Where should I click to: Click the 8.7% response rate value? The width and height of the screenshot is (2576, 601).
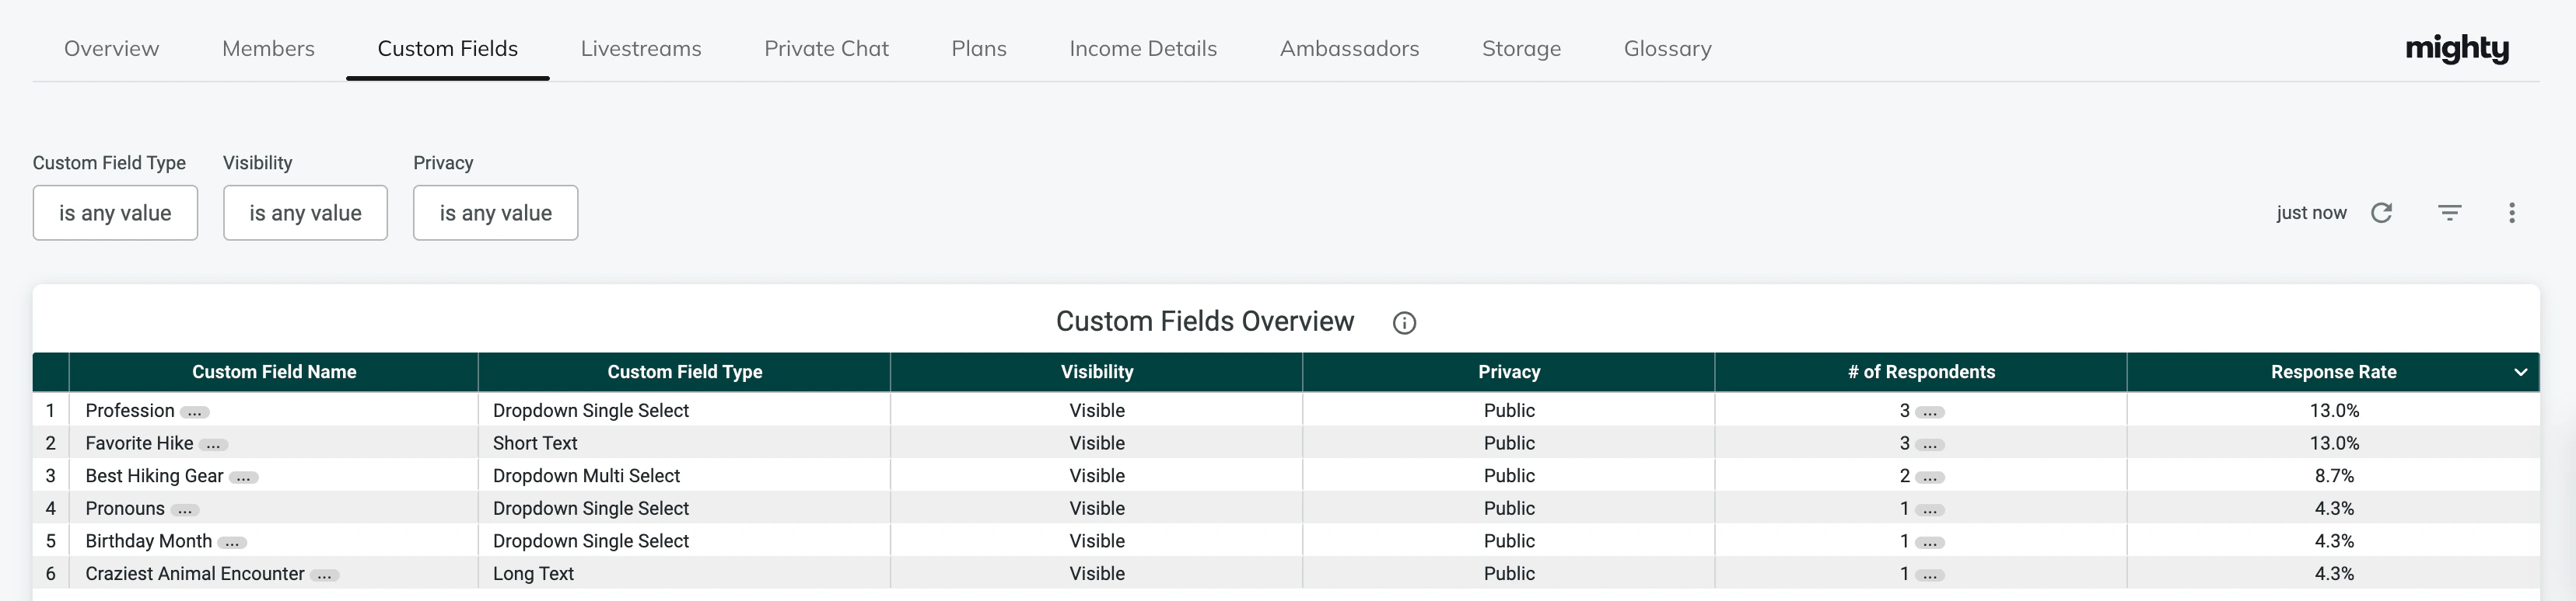[x=2334, y=476]
